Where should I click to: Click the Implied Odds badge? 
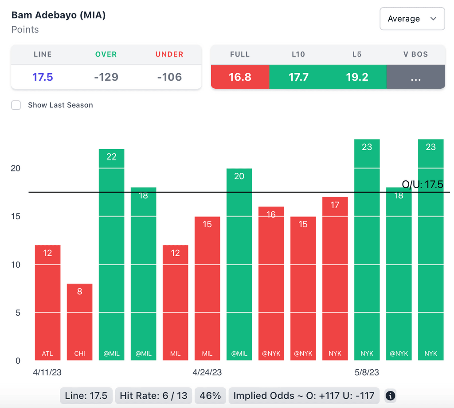point(304,396)
